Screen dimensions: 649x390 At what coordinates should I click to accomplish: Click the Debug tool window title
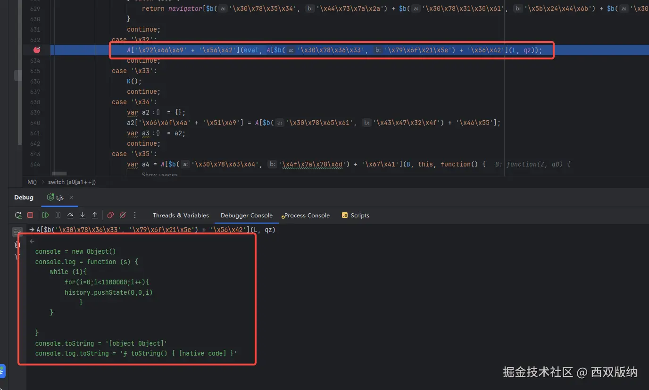coord(24,198)
